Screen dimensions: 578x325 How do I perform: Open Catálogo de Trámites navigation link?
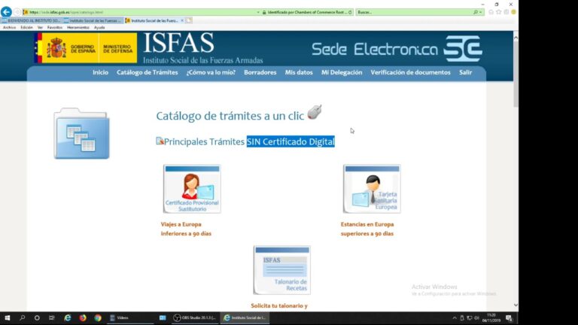coord(147,72)
